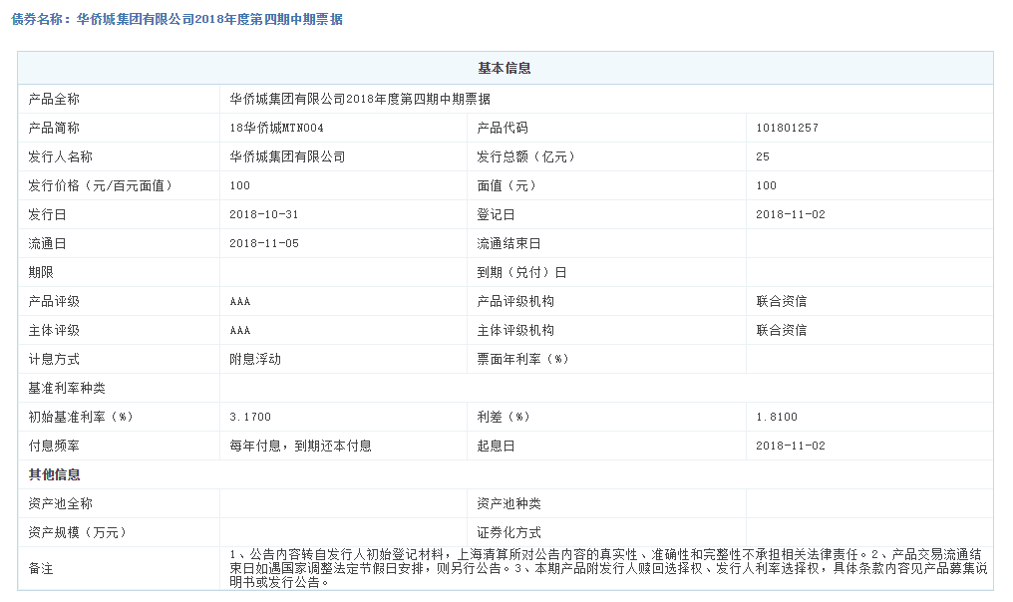Select issuer value 华侨城集团有限公司 in the 发行人名称 row
Image resolution: width=1013 pixels, height=602 pixels.
[x=287, y=156]
